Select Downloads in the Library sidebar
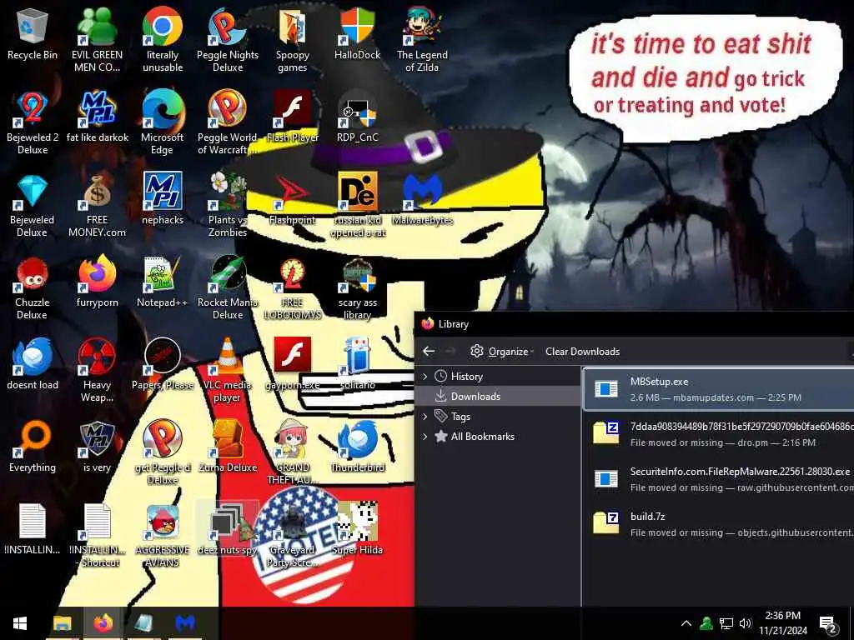This screenshot has width=854, height=640. (x=499, y=396)
